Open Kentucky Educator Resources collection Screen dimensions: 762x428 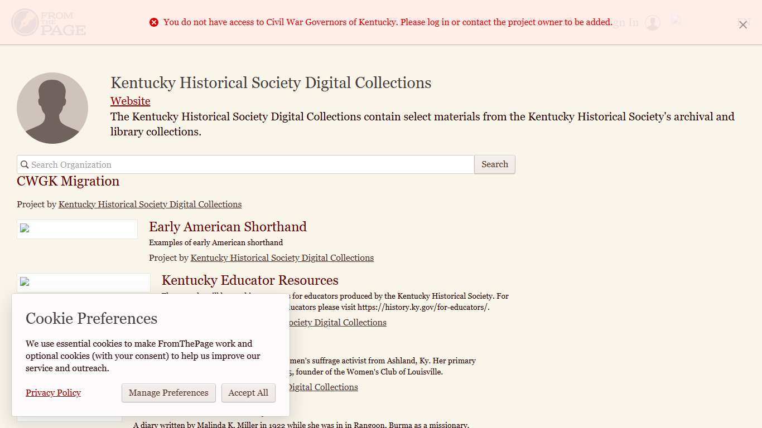249,280
